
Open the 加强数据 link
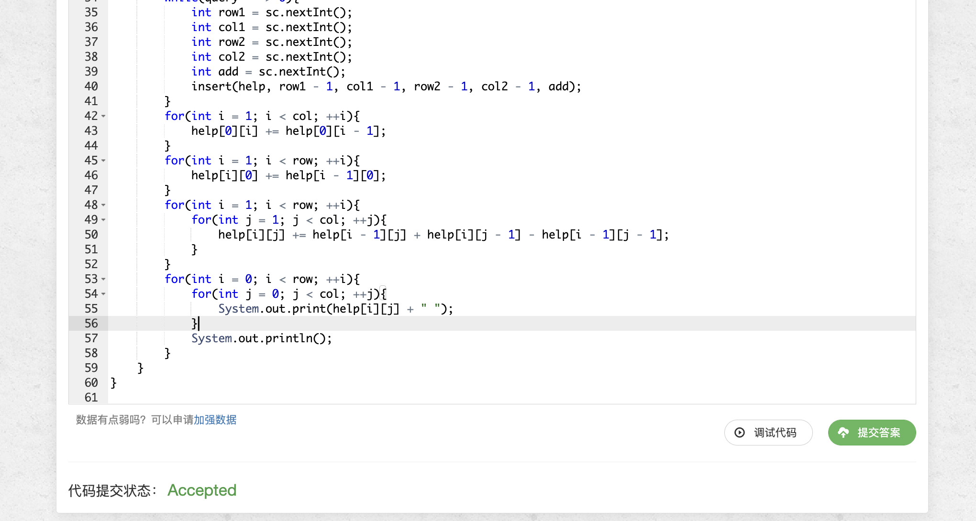coord(215,420)
